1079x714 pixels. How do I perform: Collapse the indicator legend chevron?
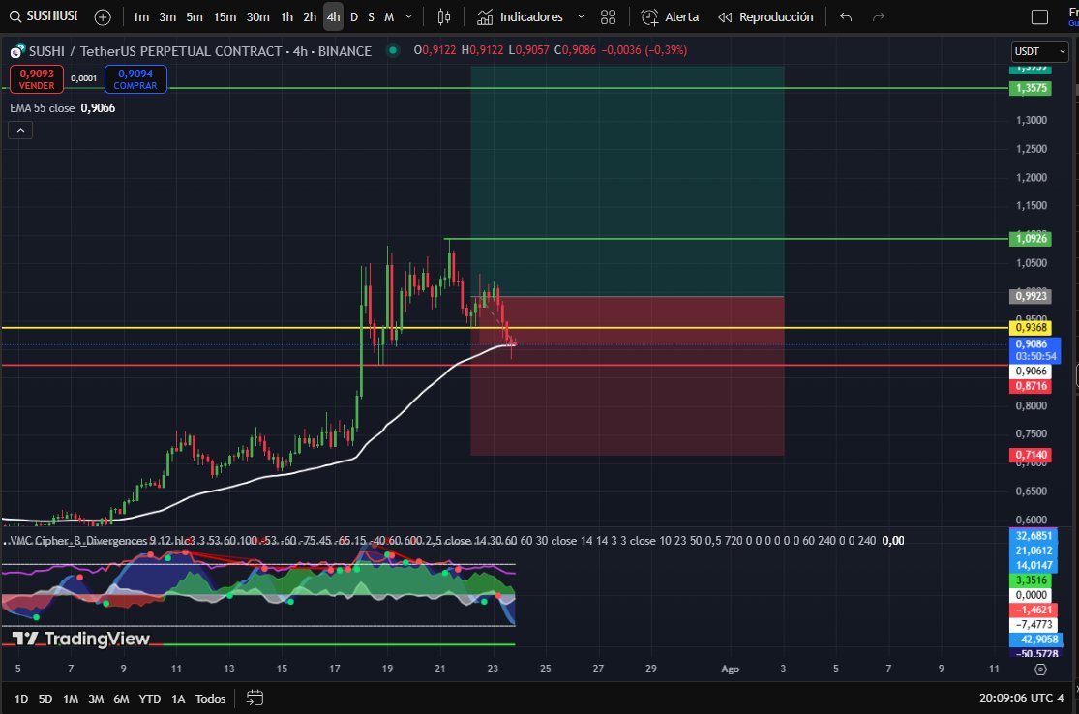click(20, 130)
